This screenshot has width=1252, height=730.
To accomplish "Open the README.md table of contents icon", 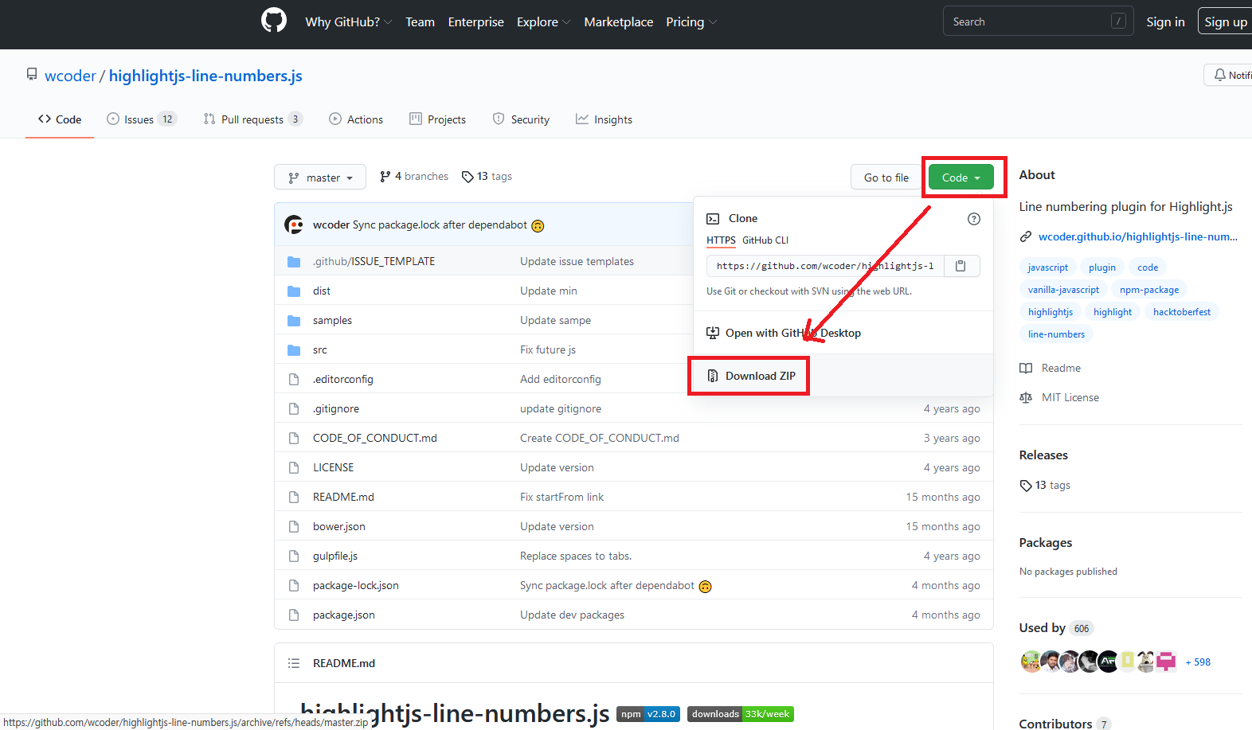I will pos(294,663).
